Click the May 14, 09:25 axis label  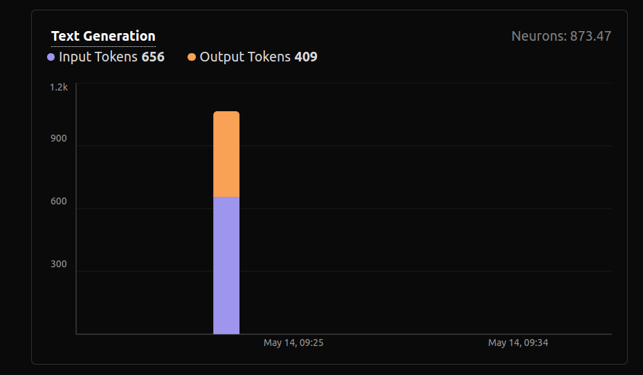(x=293, y=343)
